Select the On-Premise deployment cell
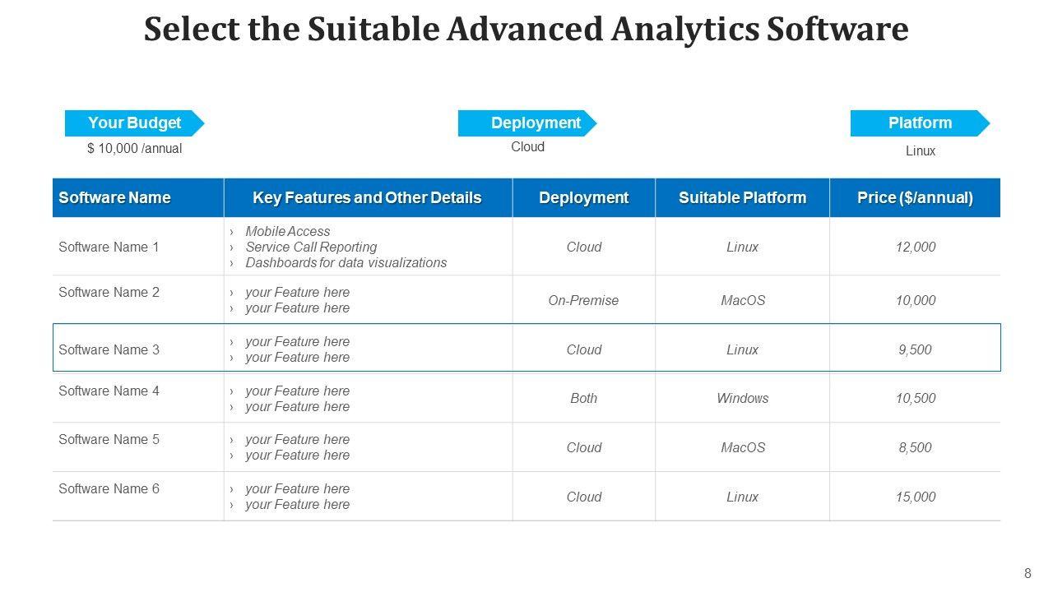Screen dimensions: 1053x592 tap(583, 300)
